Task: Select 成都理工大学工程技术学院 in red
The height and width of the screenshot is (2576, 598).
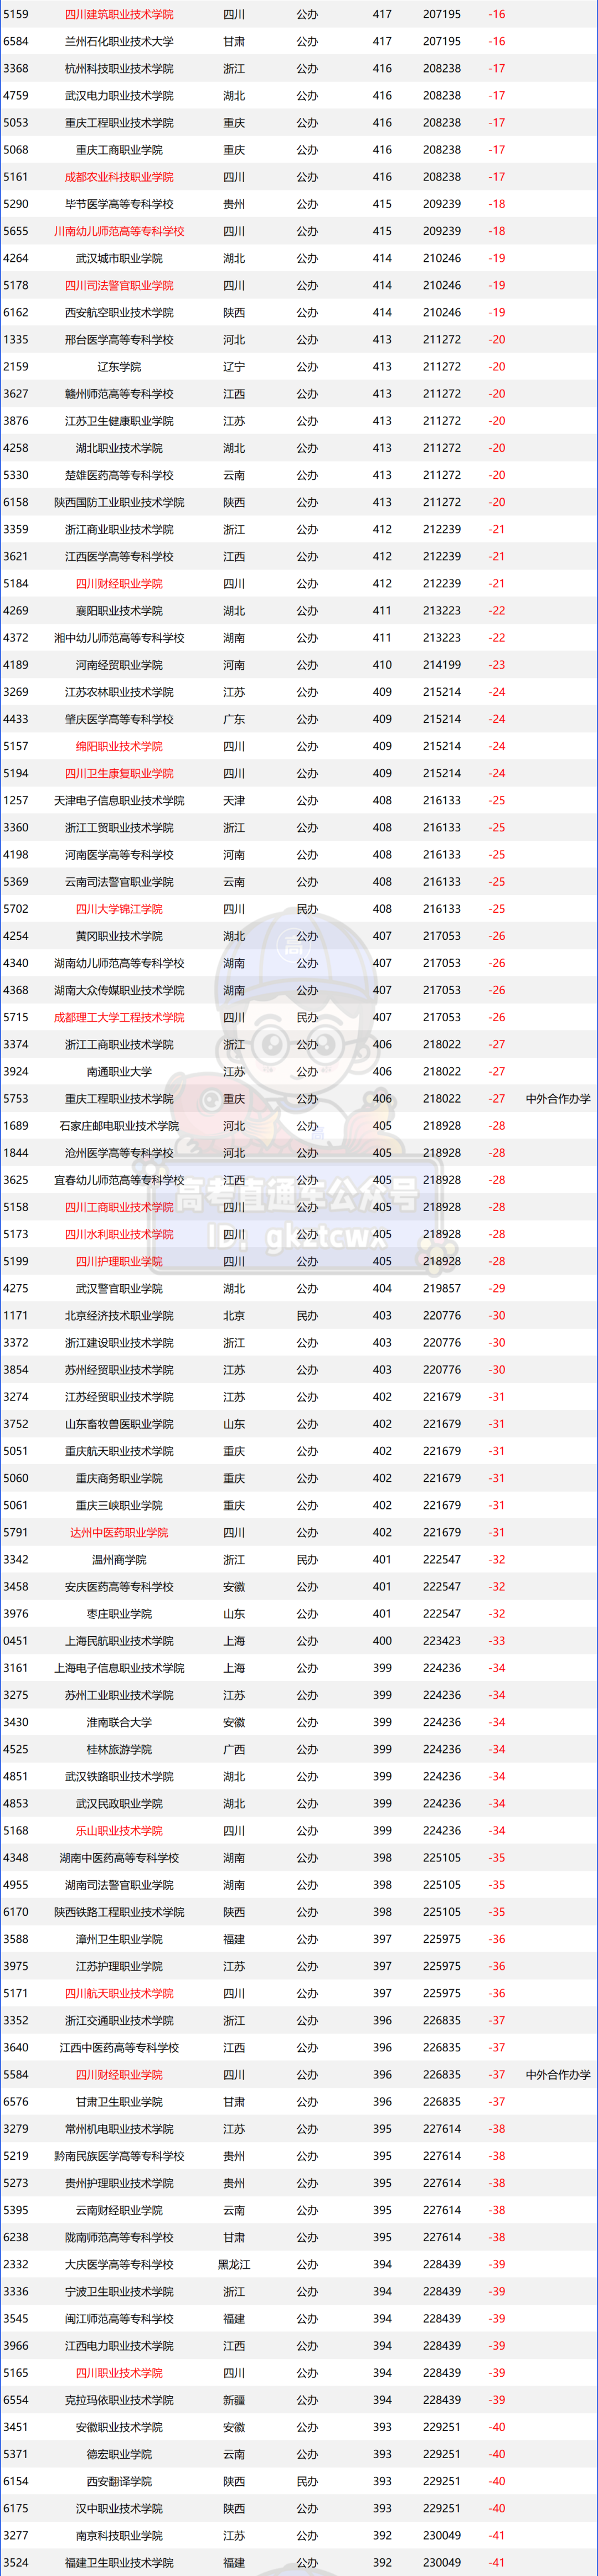Action: point(119,1017)
